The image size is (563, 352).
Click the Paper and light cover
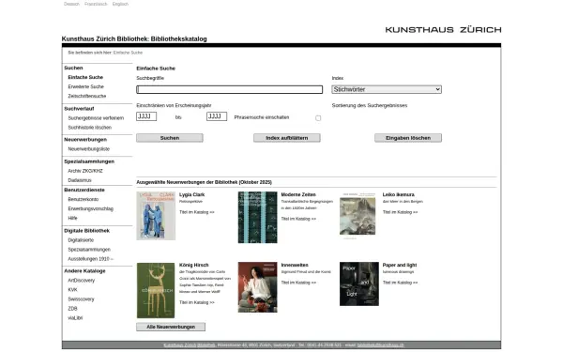coord(359,283)
